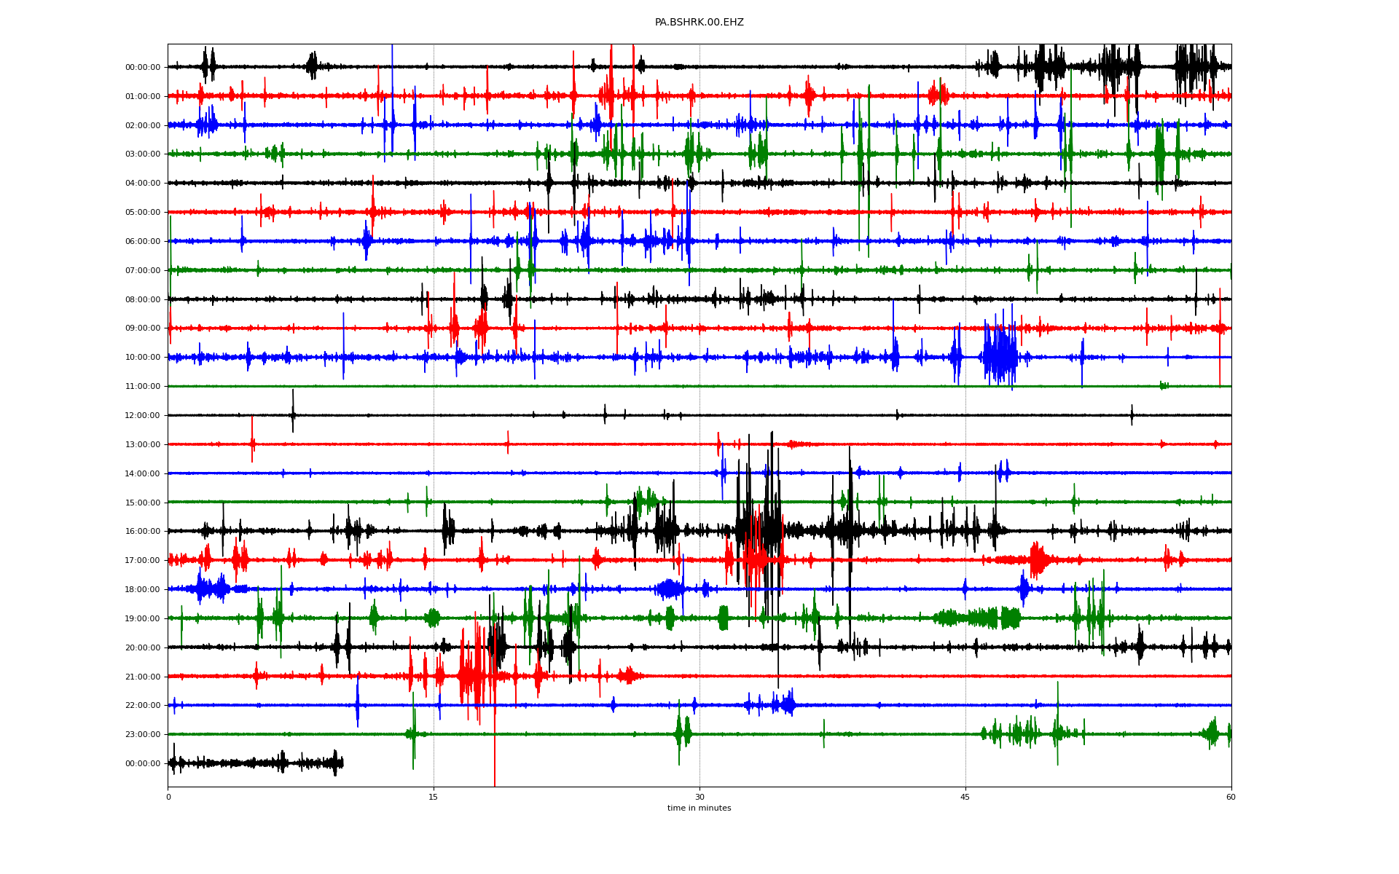Select the 16:00:00 row label

coord(143,532)
